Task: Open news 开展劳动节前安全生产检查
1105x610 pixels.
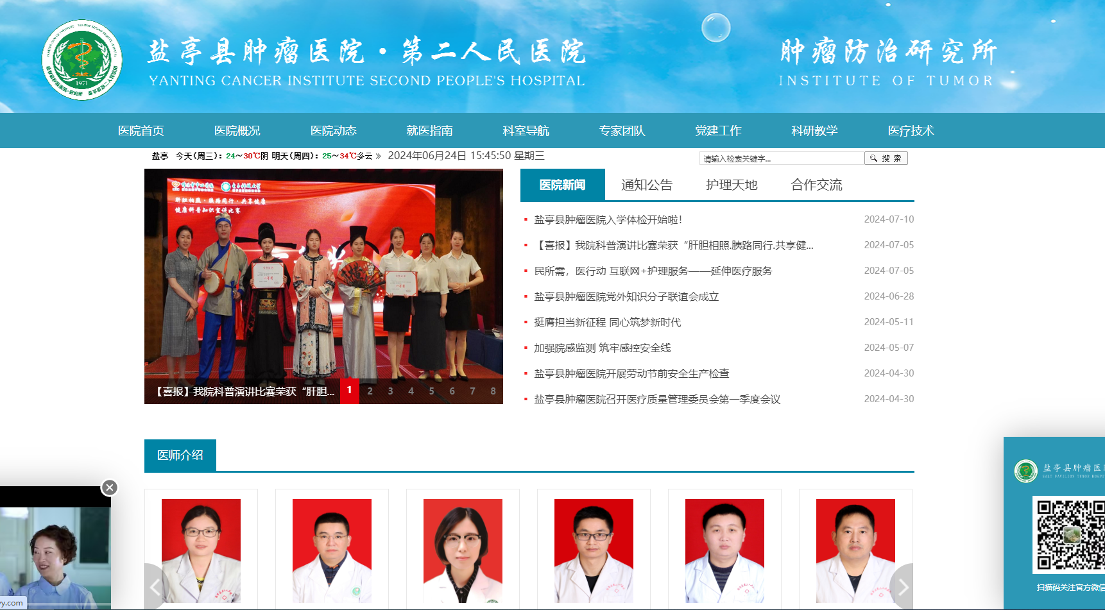Action: pos(631,373)
